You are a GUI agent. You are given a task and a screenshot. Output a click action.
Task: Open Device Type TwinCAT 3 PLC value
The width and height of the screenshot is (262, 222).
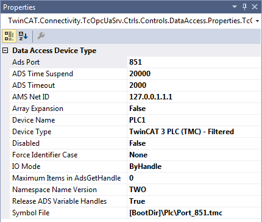[x=194, y=132]
